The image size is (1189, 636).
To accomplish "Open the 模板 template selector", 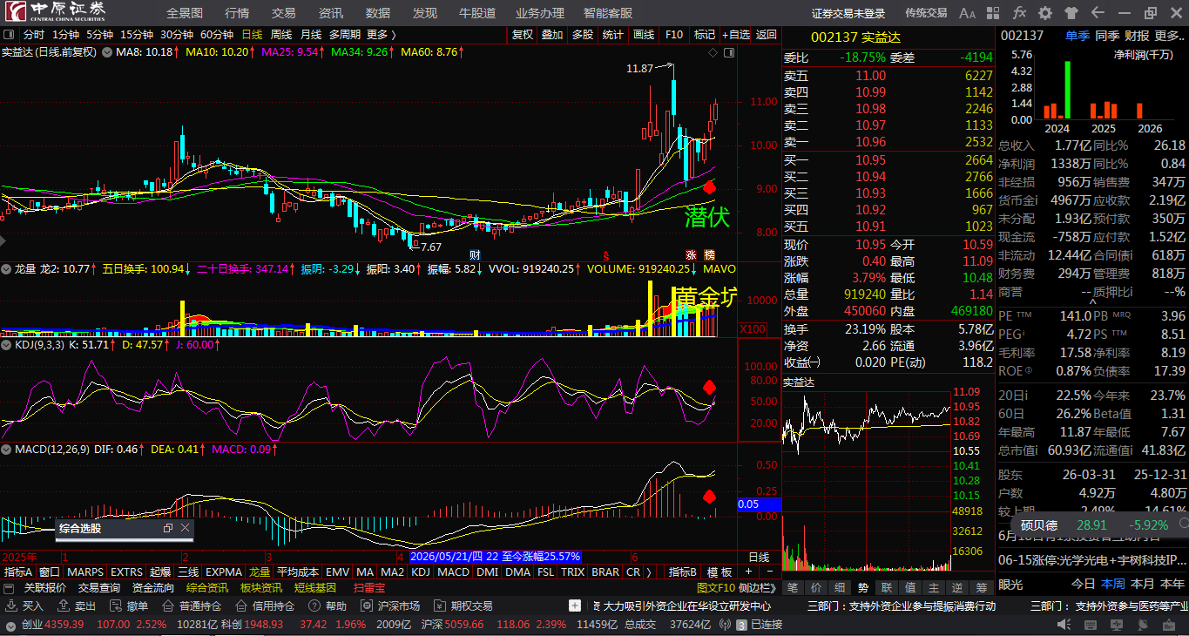I will pos(719,572).
